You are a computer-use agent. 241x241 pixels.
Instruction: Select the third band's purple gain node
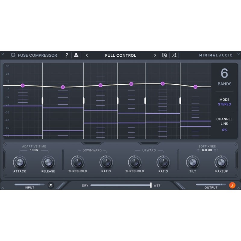tap(101, 85)
